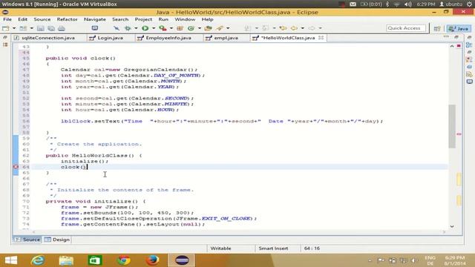Open the Refactor menu
475x267 pixels.
click(x=68, y=19)
